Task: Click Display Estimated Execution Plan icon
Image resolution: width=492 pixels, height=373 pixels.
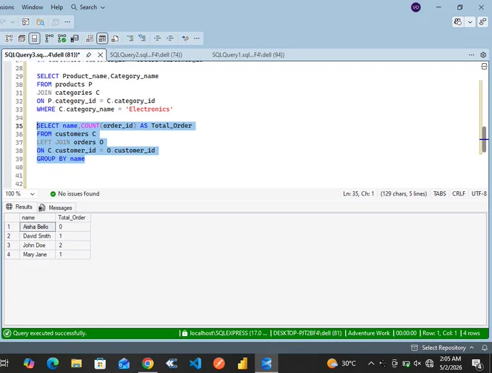Action: [x=9, y=38]
